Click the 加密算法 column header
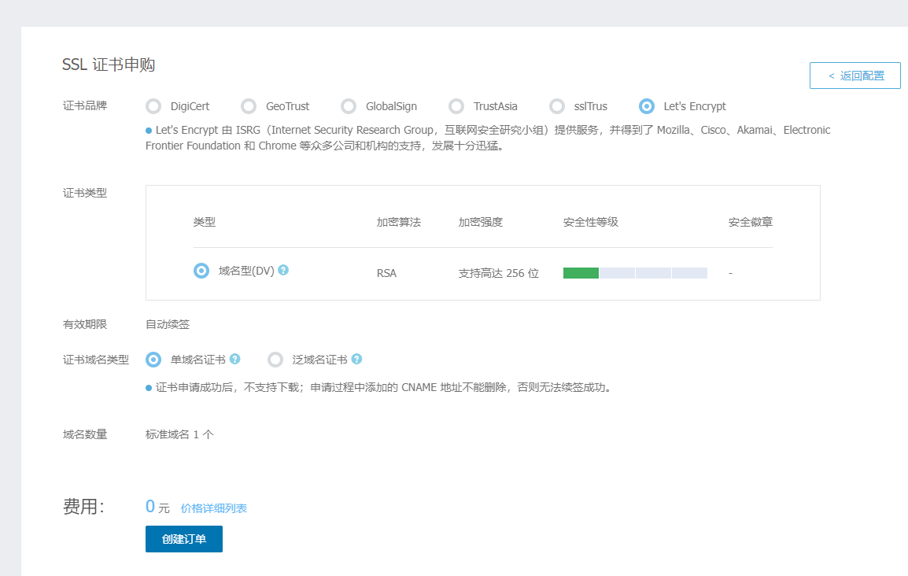Viewport: 908px width, 576px height. [398, 222]
